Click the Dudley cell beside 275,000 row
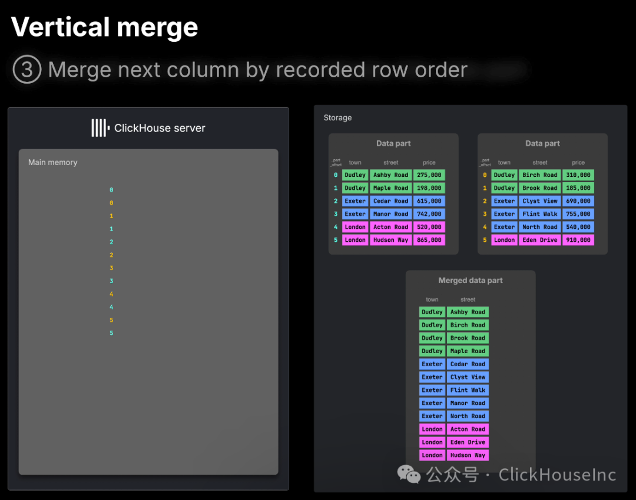Viewport: 636px width, 500px height. pos(355,175)
